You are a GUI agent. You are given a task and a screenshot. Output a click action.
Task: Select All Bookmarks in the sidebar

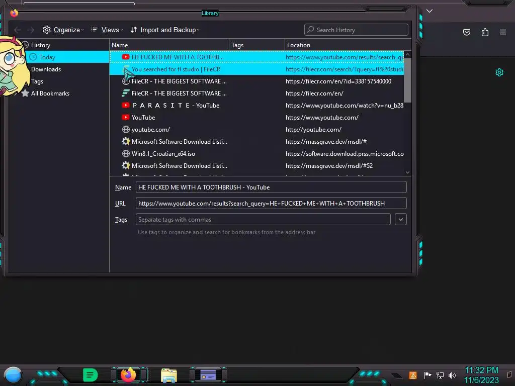(x=50, y=93)
